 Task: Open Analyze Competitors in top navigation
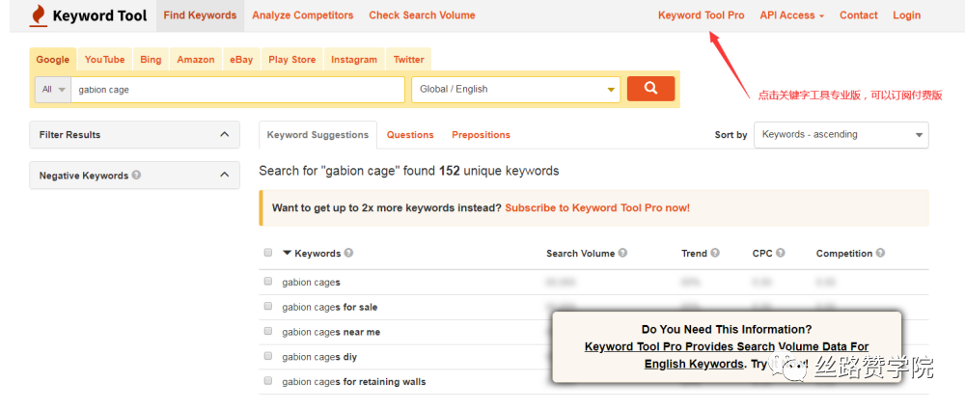coord(303,15)
